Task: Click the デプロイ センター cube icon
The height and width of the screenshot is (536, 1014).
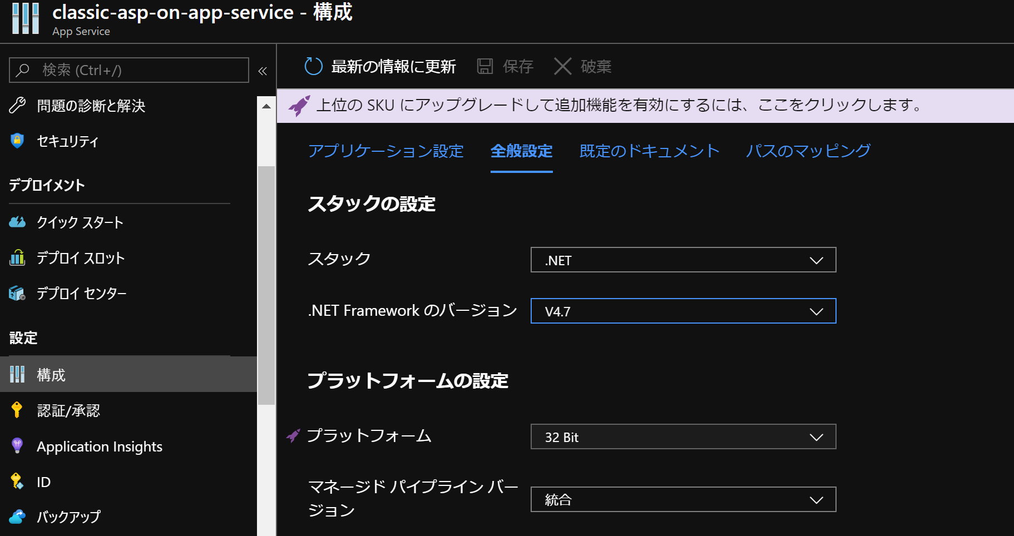Action: [17, 293]
